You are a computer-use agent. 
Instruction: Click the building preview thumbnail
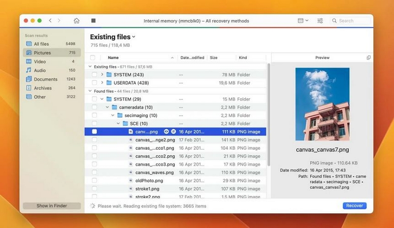(323, 104)
